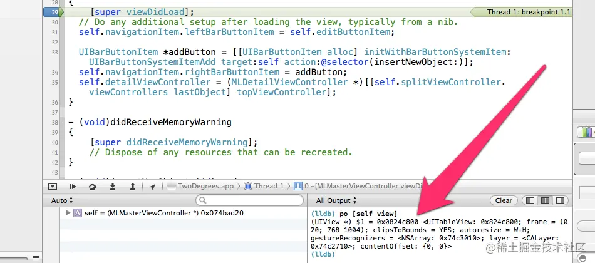The width and height of the screenshot is (595, 263).
Task: Expand the self variable disclosure triangle
Action: pyautogui.click(x=68, y=213)
